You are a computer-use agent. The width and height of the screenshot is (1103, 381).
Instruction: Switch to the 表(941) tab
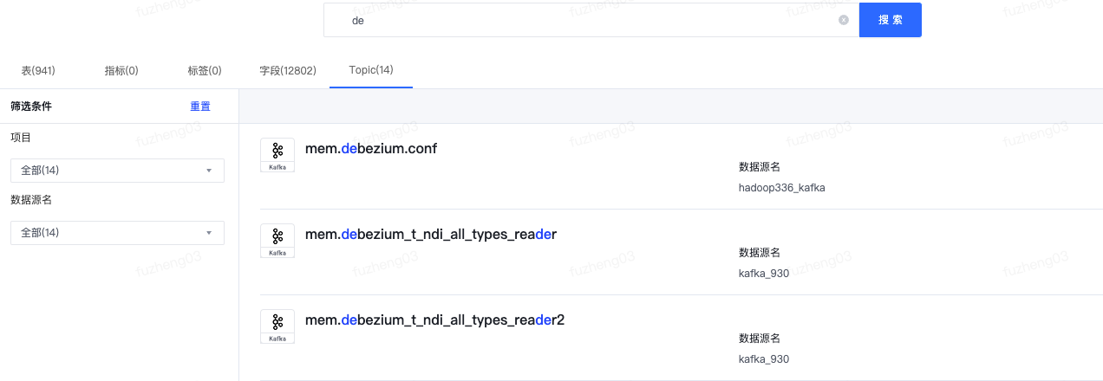[38, 70]
